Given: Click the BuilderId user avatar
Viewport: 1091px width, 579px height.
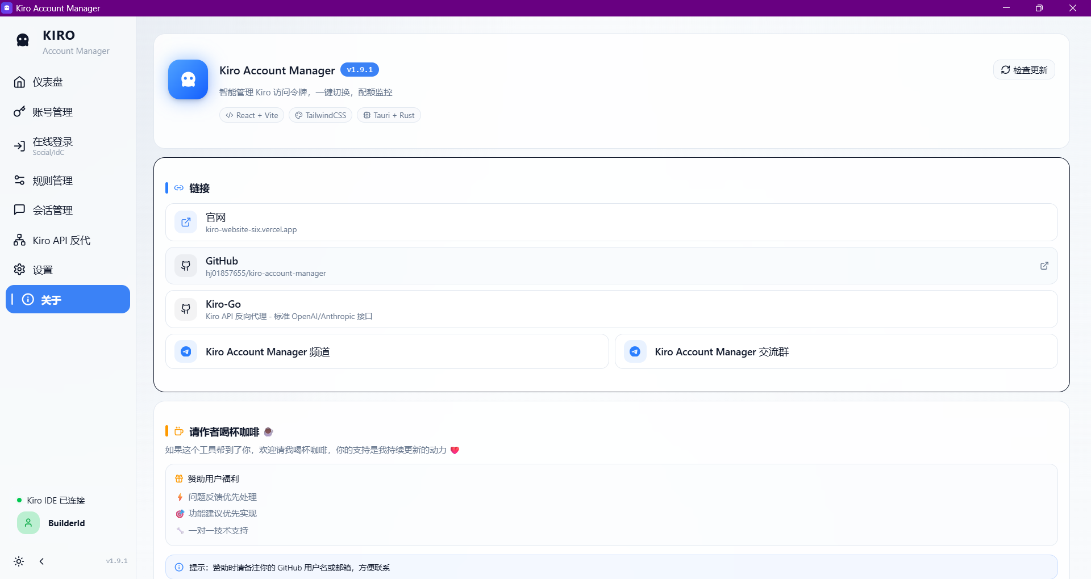Looking at the screenshot, I should [28, 523].
